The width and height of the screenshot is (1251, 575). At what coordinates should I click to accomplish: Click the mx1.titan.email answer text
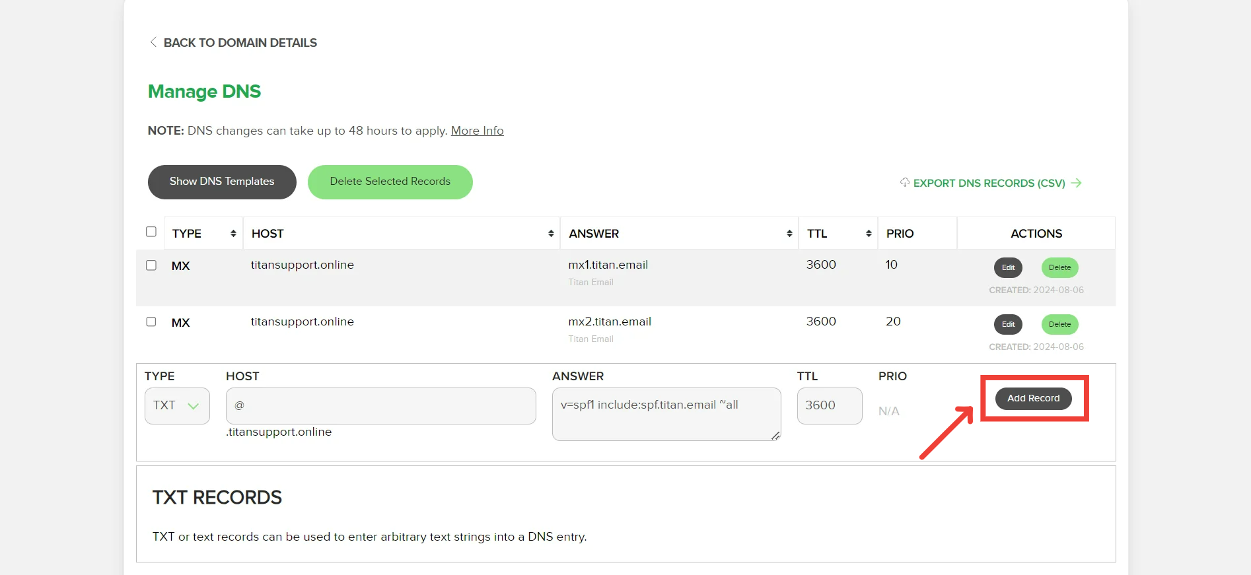click(608, 265)
